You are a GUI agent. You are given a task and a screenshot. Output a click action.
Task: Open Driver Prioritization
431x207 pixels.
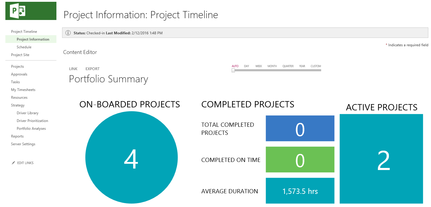(x=32, y=121)
